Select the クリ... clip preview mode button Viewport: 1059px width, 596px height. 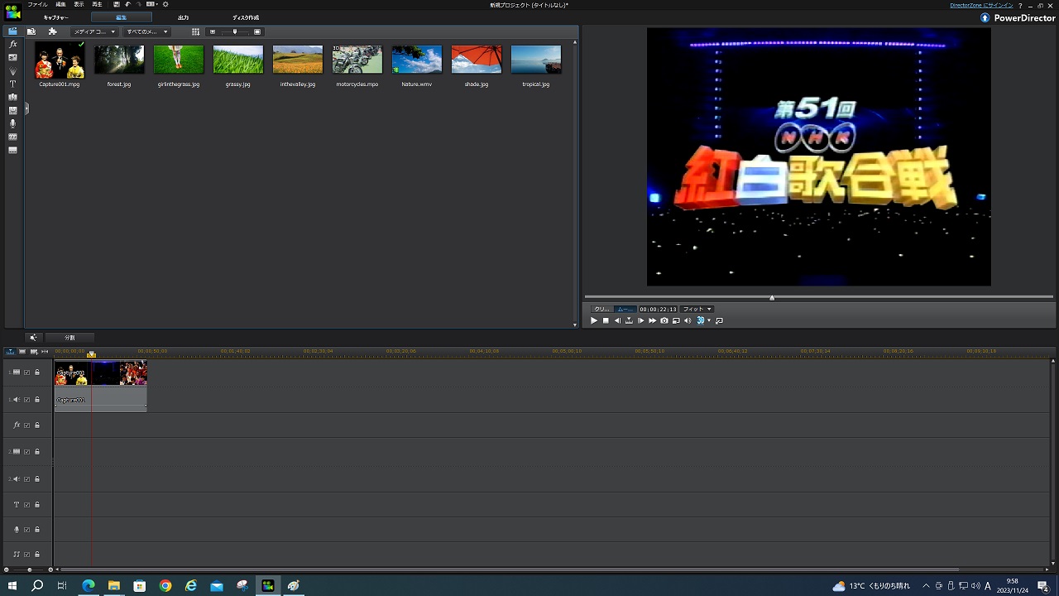602,309
